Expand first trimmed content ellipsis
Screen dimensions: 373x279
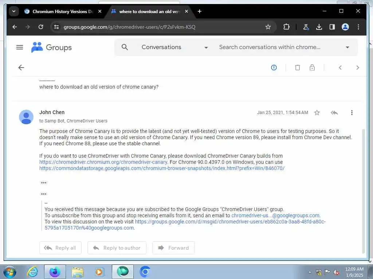tap(44, 183)
